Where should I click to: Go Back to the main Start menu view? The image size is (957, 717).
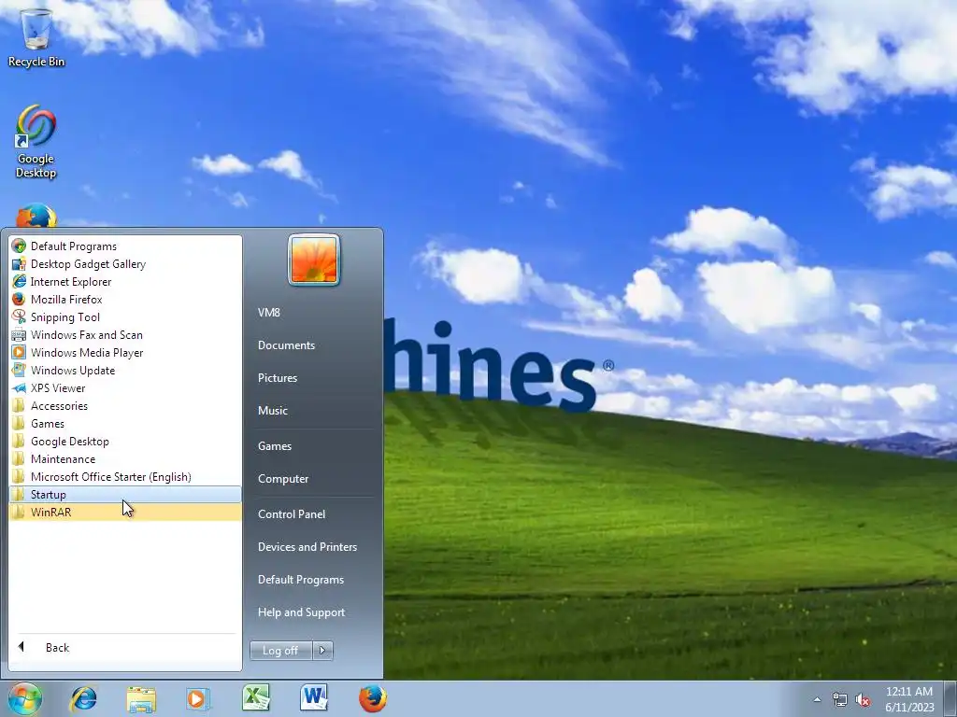click(x=125, y=648)
